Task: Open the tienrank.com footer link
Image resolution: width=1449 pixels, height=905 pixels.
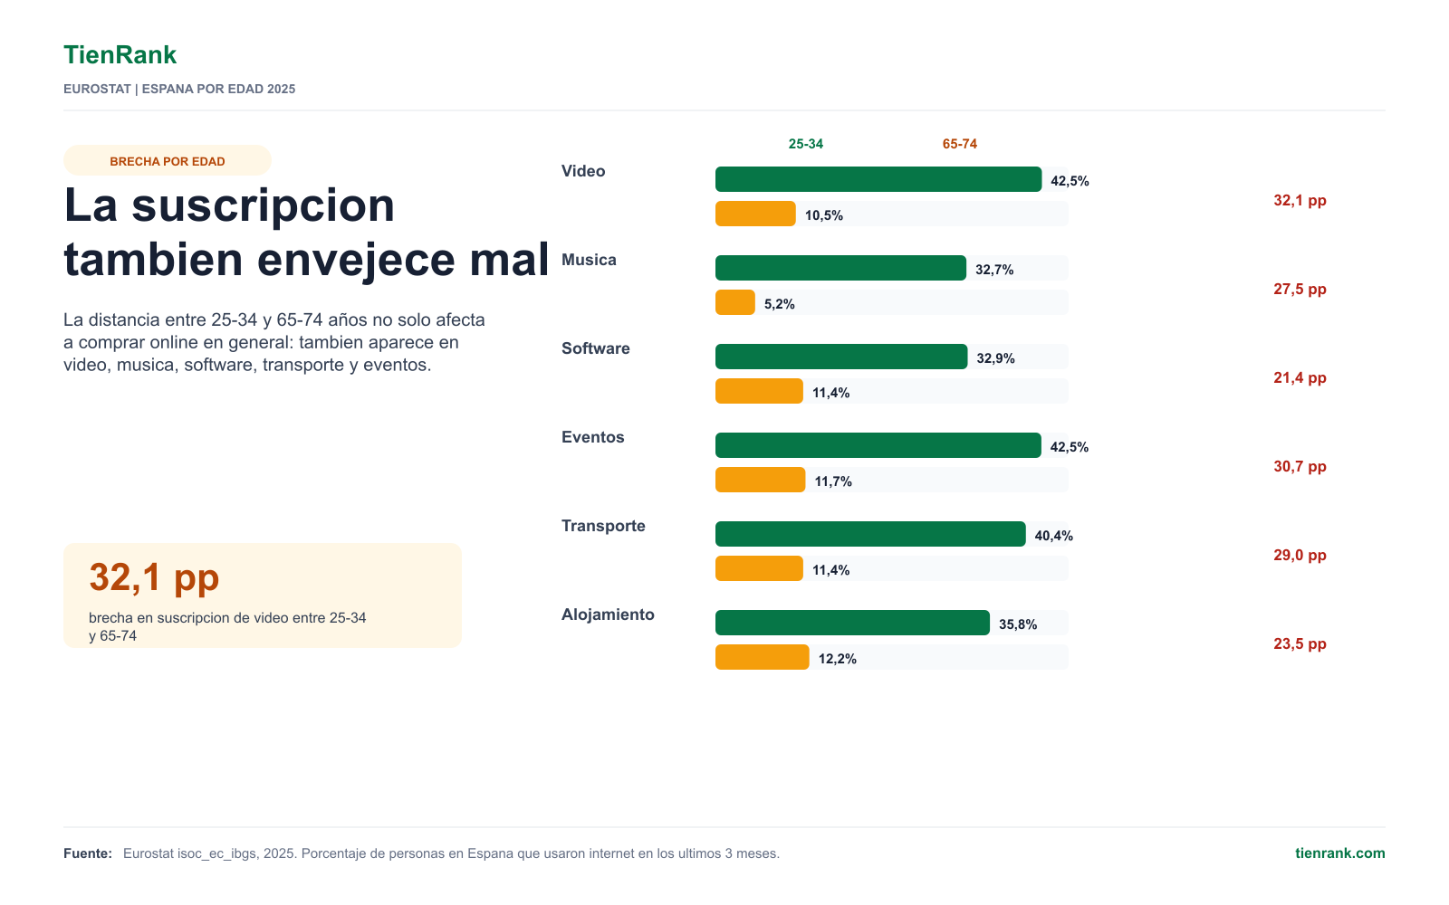Action: (x=1339, y=853)
